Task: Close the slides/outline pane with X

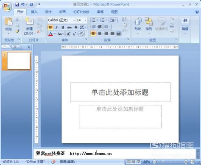Action: [29, 47]
